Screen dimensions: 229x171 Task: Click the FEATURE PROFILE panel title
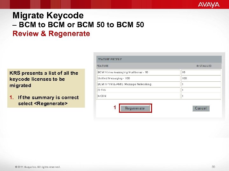110,59
